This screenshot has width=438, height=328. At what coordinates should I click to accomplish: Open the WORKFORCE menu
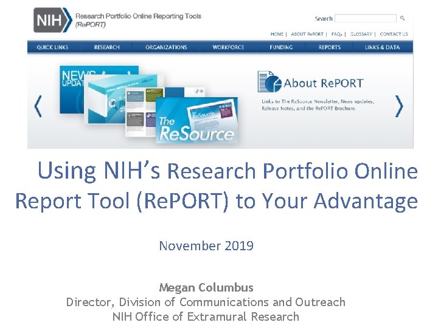[x=228, y=47]
